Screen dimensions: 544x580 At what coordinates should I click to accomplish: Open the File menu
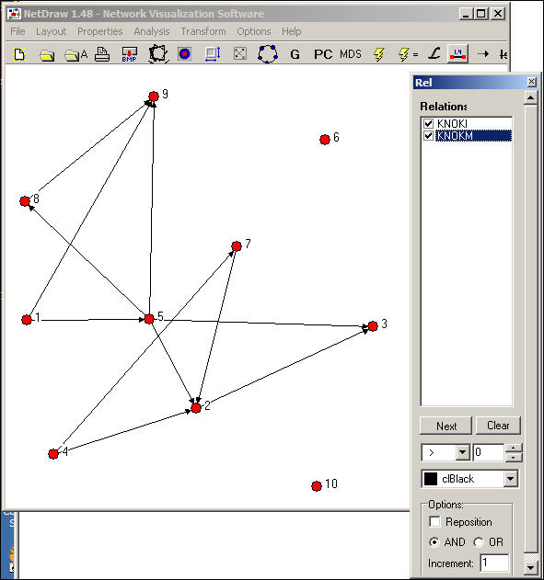pyautogui.click(x=17, y=31)
